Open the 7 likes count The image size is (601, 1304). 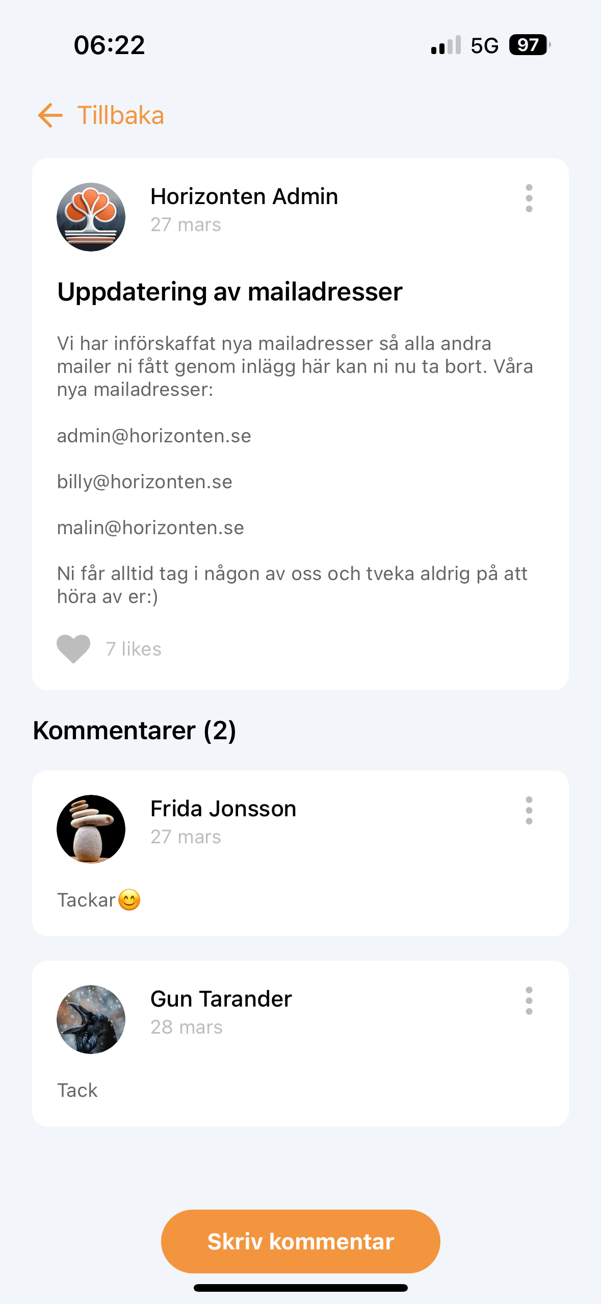pos(134,649)
